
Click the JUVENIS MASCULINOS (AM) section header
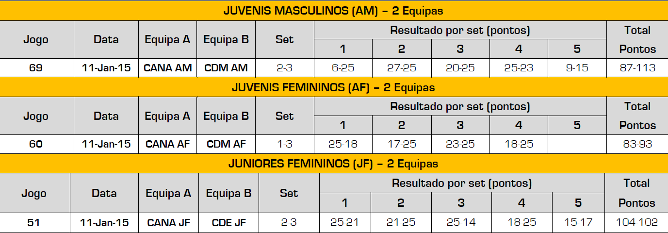tap(333, 11)
